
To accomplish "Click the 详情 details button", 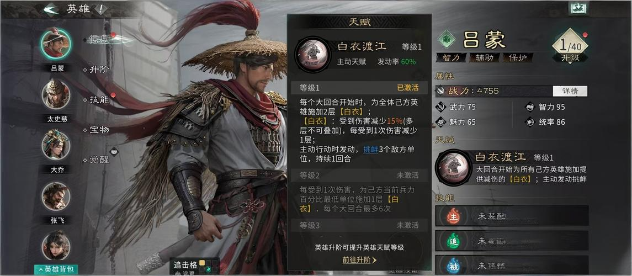I will pos(570,91).
